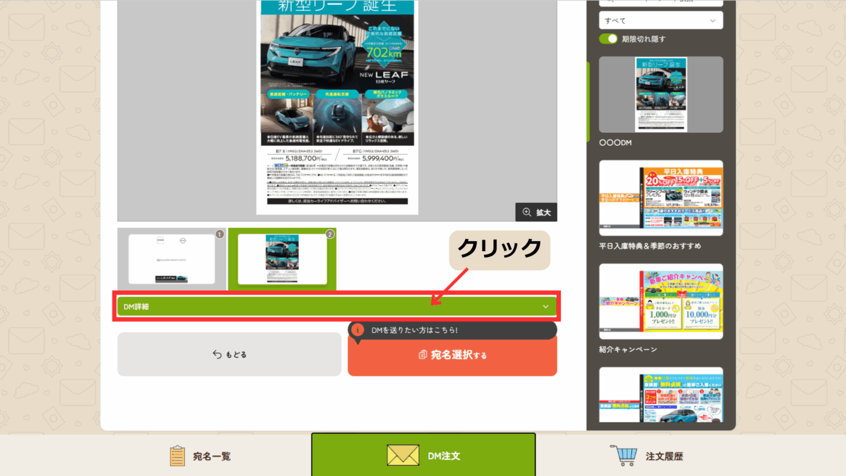Click the document icon beside 宛名選択する

[x=422, y=355]
